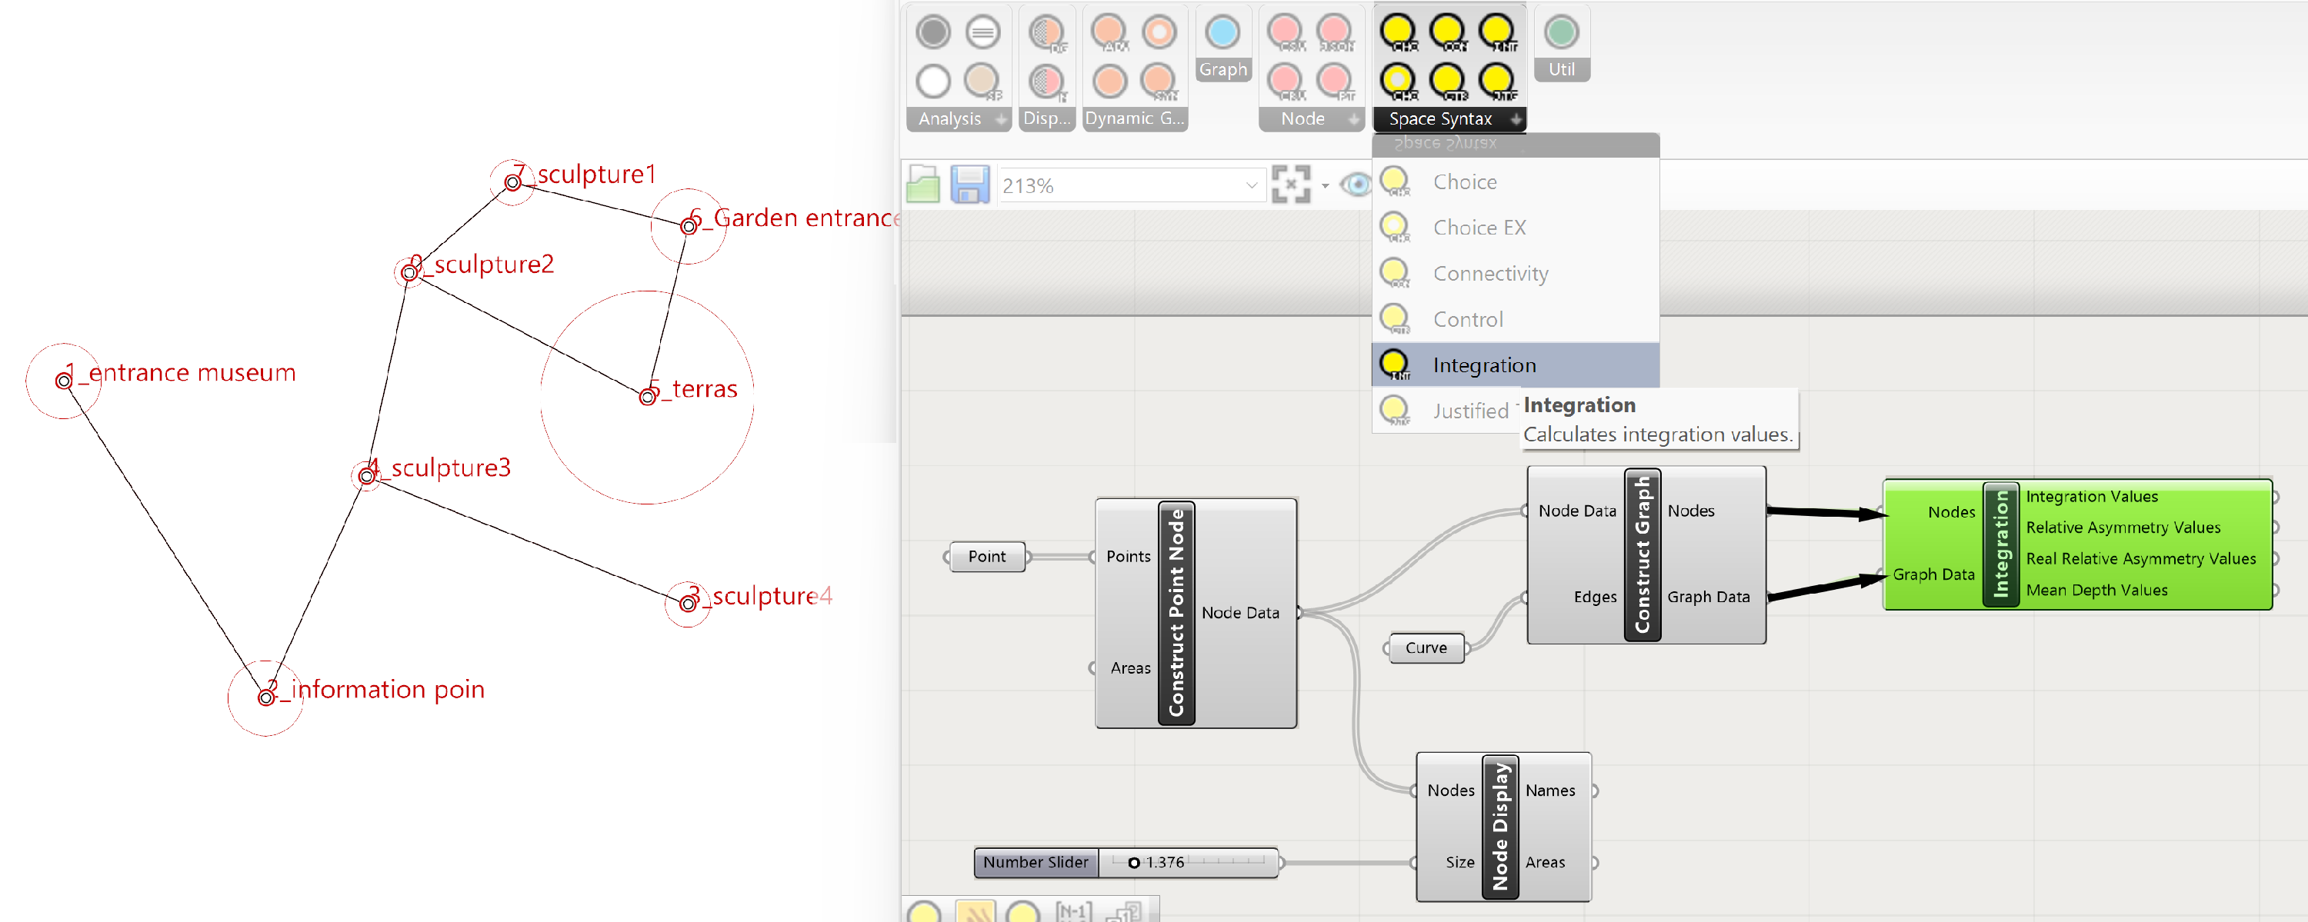Click the SYN Dynamic Graph icon
The width and height of the screenshot is (2308, 922).
click(x=1159, y=82)
